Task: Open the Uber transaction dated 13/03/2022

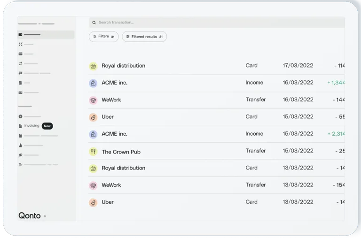Action: [216, 202]
